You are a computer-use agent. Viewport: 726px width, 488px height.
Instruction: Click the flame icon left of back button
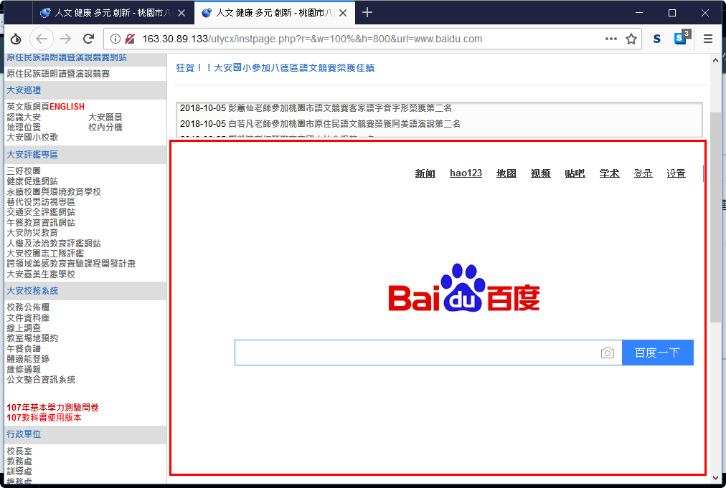coord(16,39)
